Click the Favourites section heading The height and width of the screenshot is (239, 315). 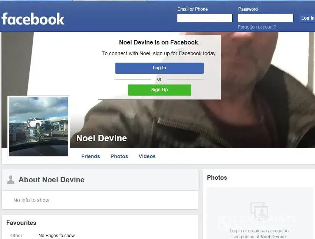click(x=21, y=223)
